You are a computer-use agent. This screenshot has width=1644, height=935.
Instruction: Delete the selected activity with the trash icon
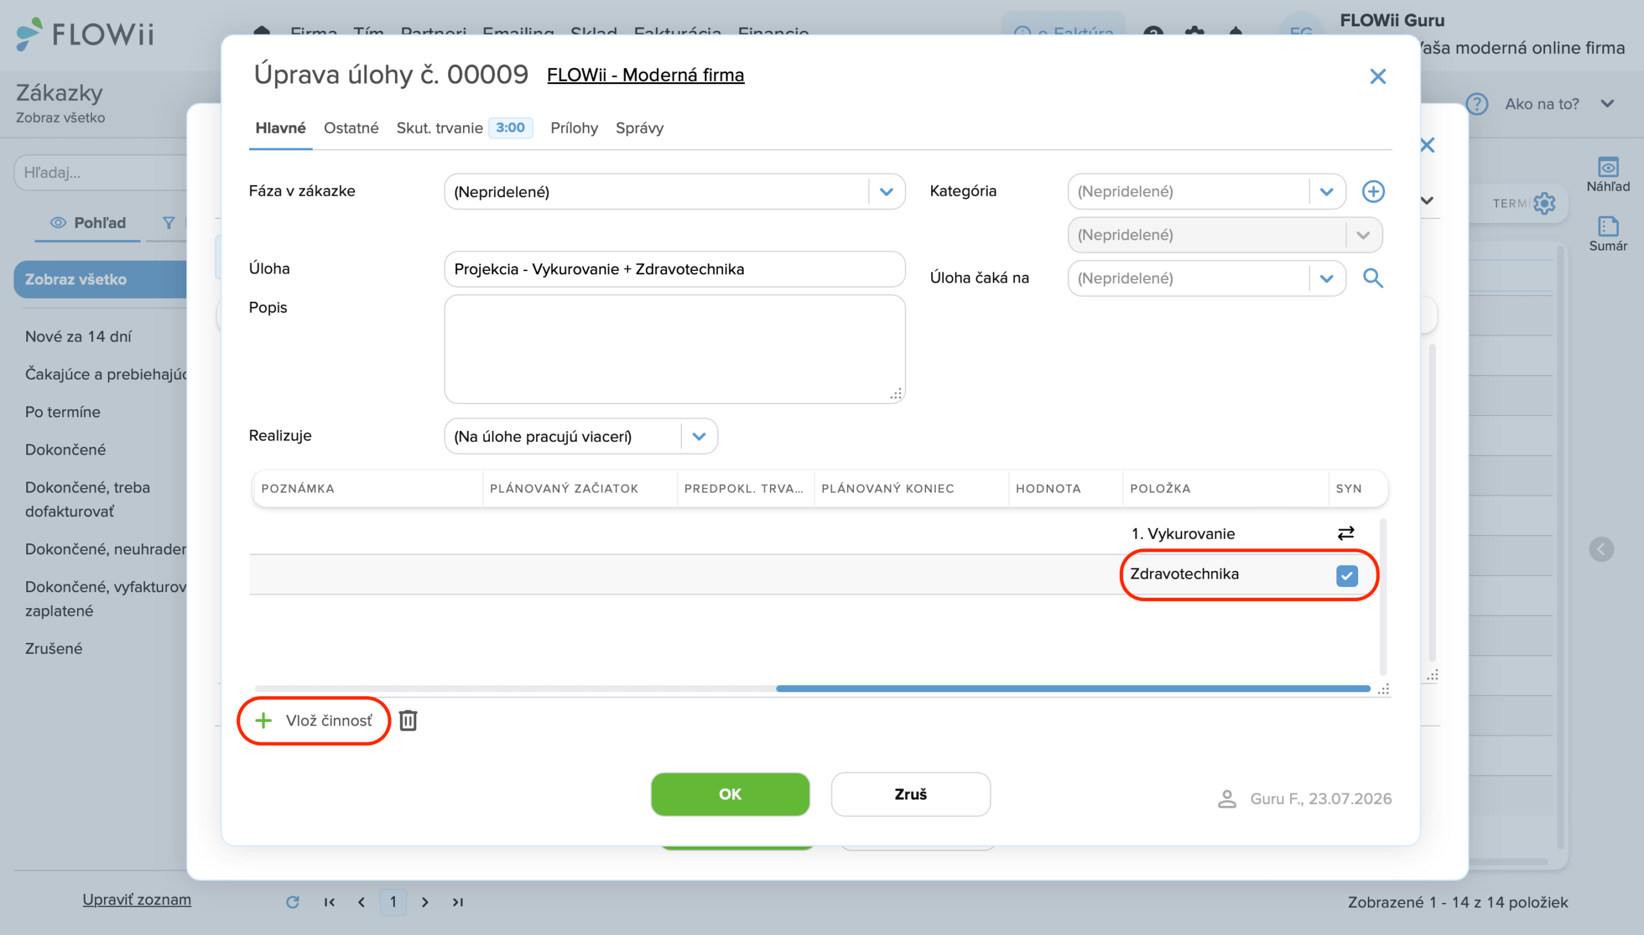point(408,721)
